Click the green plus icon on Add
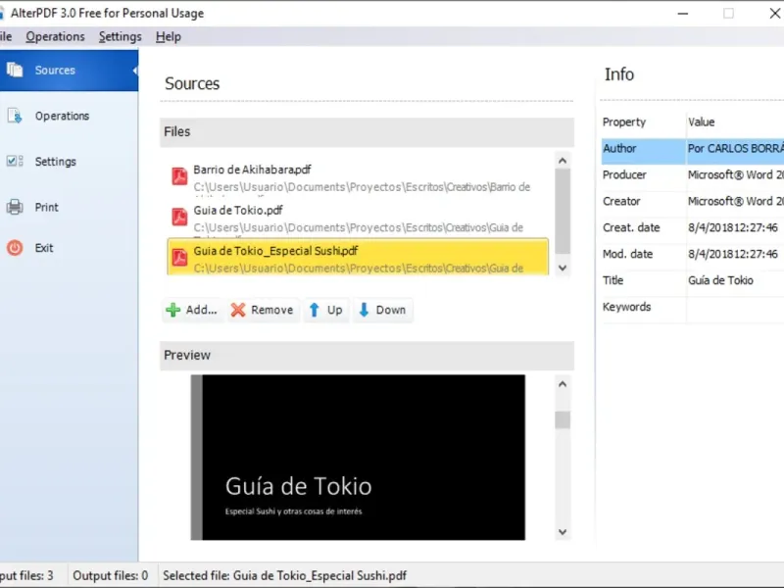 [x=173, y=310]
